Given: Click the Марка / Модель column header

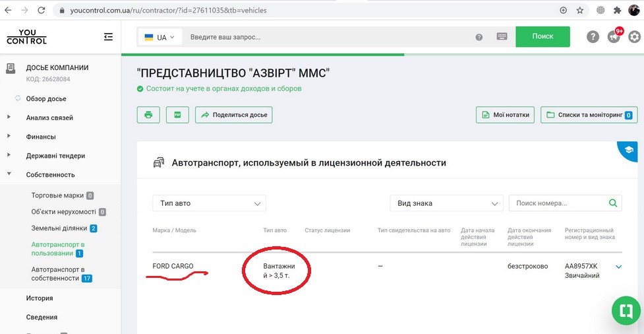Looking at the screenshot, I should coord(174,230).
